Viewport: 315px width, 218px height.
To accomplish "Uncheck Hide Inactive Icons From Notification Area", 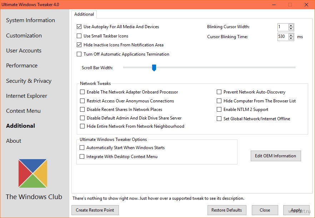I will [x=79, y=45].
